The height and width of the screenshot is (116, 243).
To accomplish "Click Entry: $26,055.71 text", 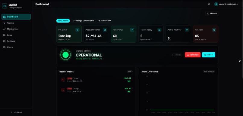I will coord(74,81).
